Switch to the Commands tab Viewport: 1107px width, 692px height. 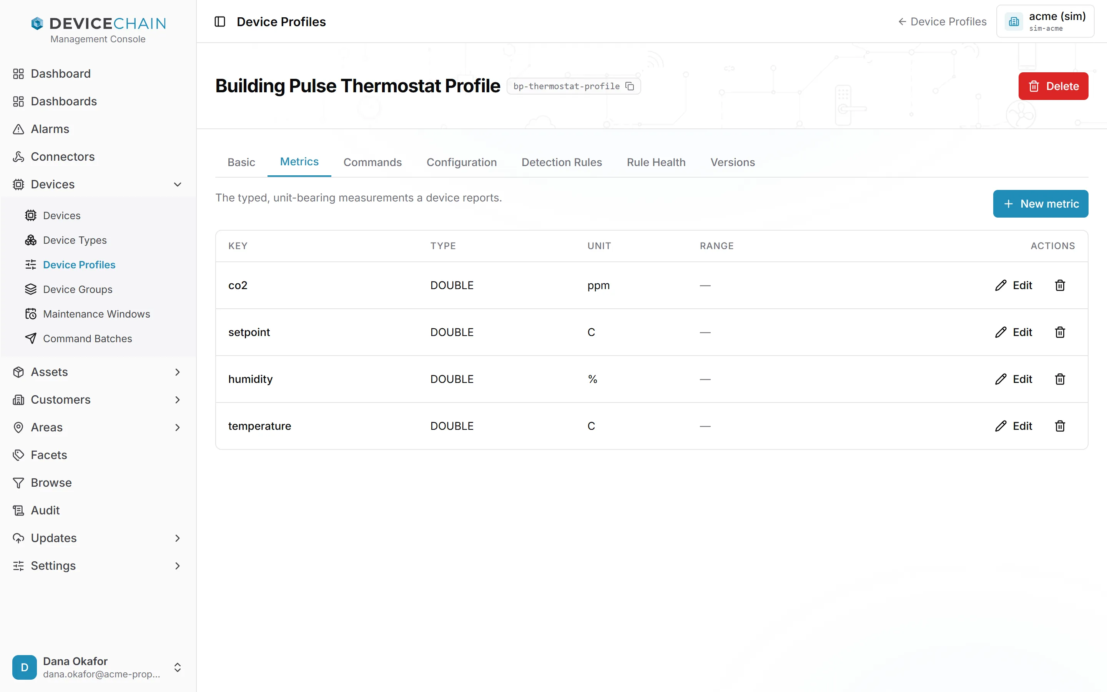(x=372, y=162)
